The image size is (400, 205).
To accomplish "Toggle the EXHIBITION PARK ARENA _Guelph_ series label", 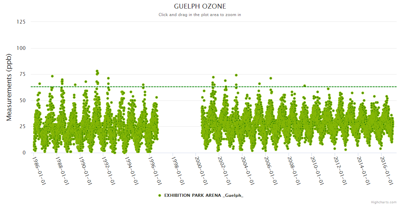I will [x=204, y=195].
